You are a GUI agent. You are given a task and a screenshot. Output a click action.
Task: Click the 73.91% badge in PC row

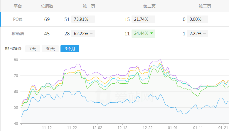click(83, 19)
